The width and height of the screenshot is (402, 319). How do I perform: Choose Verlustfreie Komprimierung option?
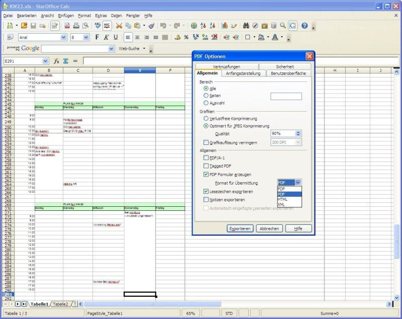click(206, 119)
